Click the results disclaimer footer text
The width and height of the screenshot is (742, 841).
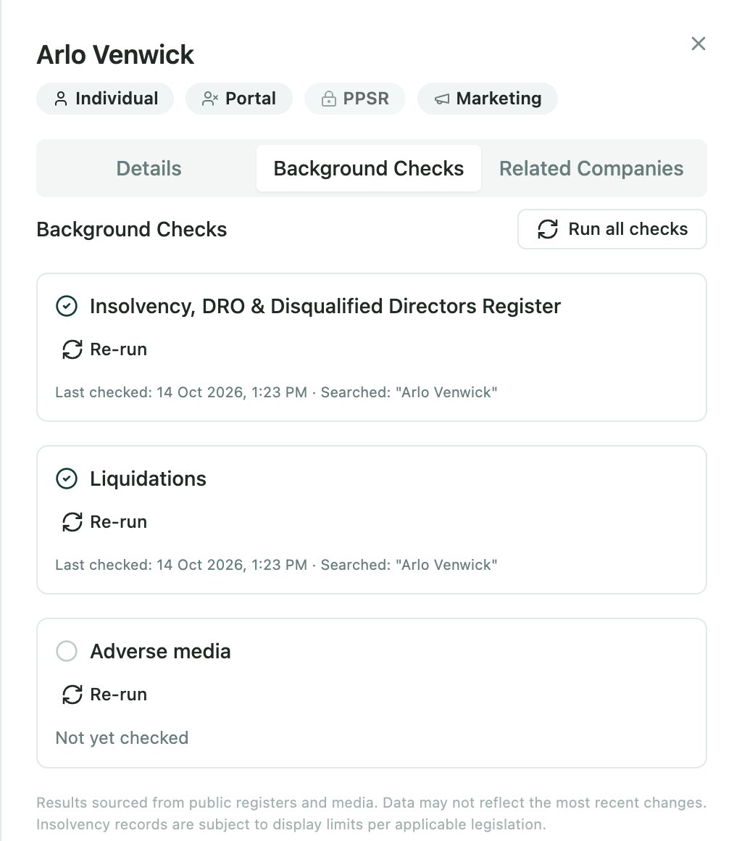tap(371, 813)
